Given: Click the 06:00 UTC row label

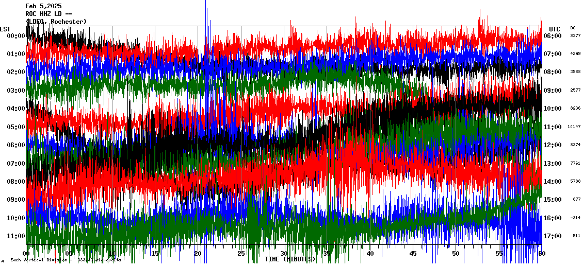Looking at the screenshot, I should click(x=553, y=36).
